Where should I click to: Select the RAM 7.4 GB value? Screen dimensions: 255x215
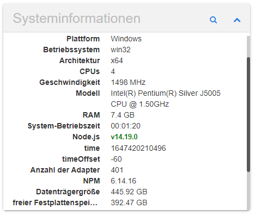pos(123,115)
